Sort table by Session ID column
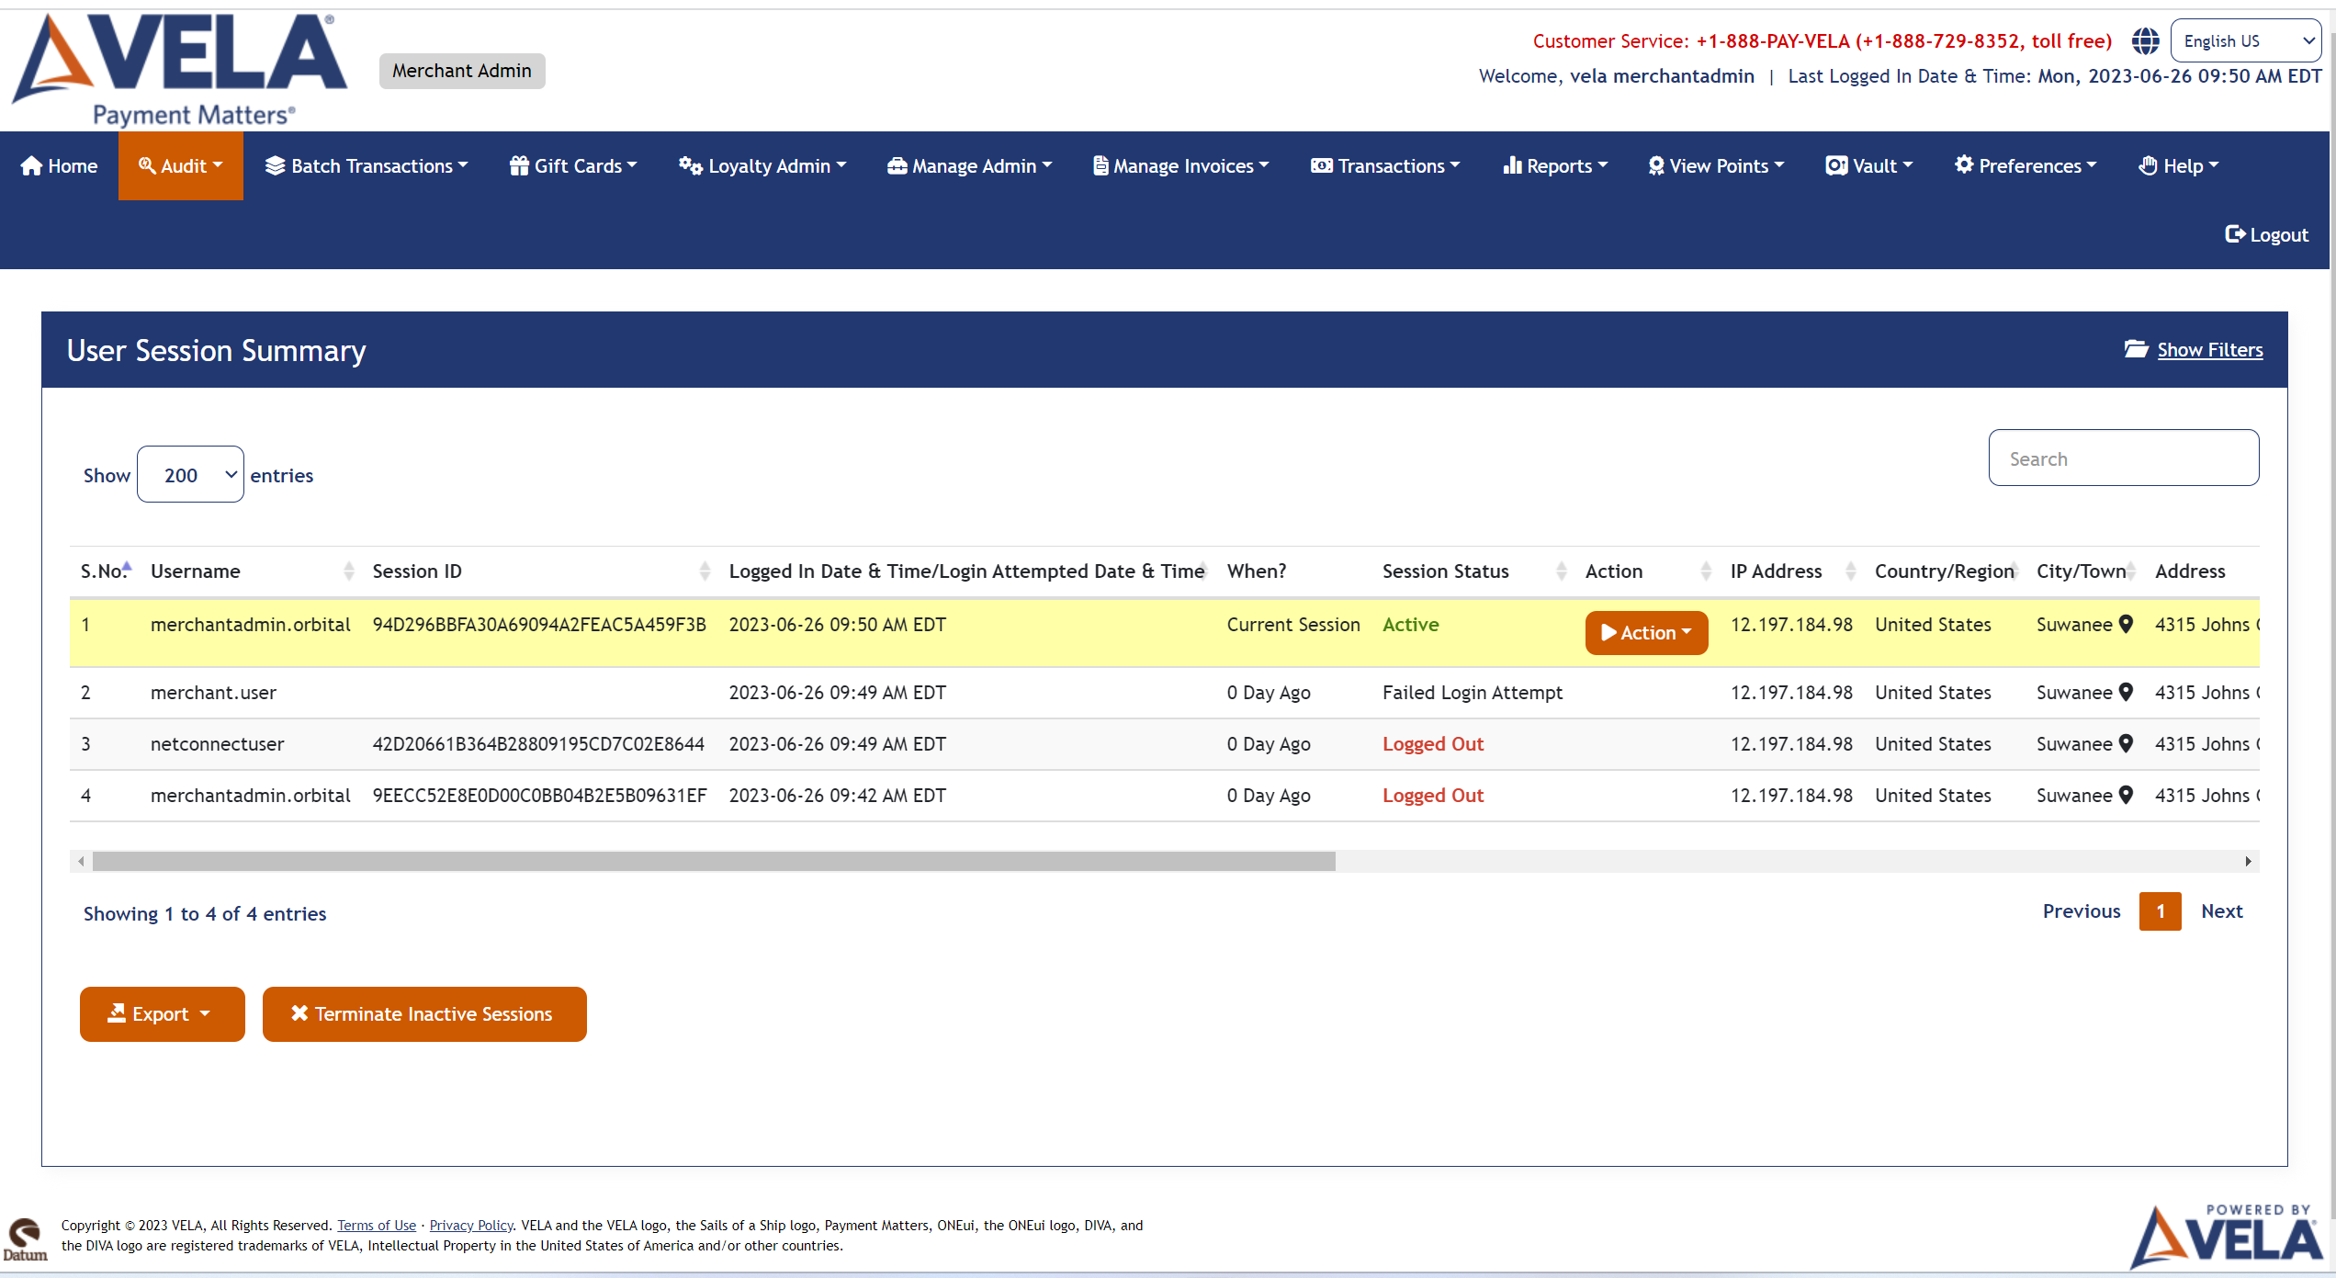The image size is (2336, 1278). [705, 571]
